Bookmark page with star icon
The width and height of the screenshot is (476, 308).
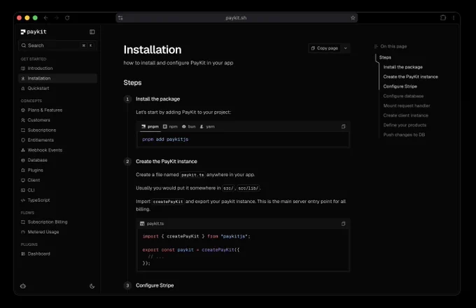(353, 18)
